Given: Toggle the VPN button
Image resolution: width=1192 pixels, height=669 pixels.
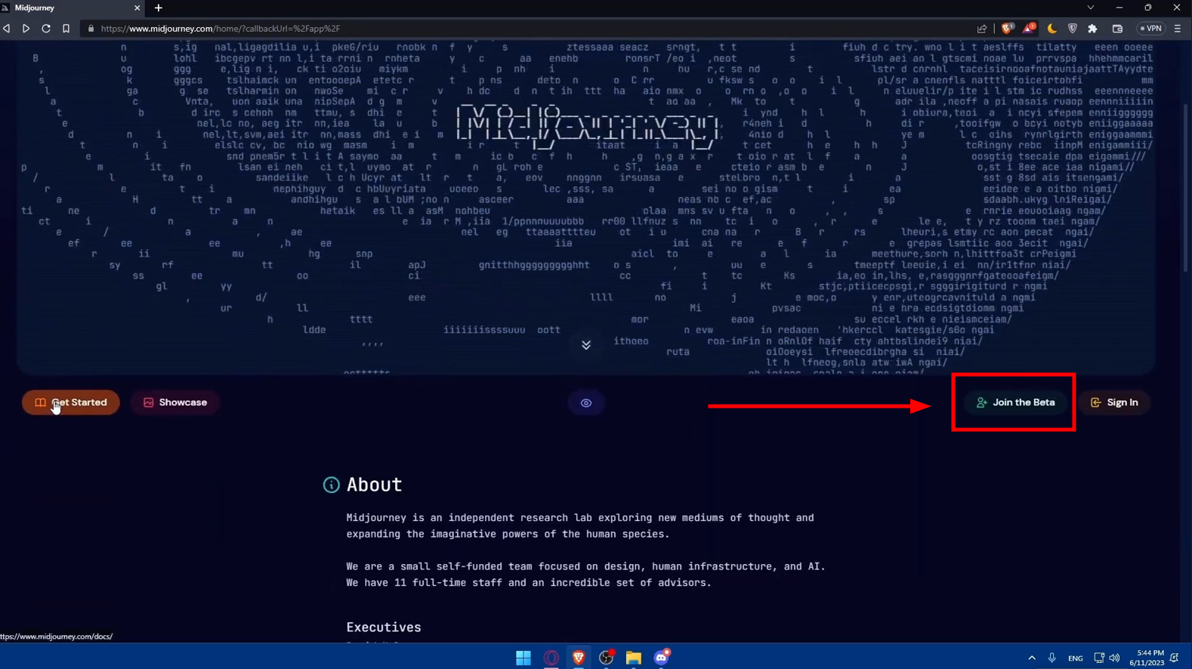Looking at the screenshot, I should pos(1151,29).
